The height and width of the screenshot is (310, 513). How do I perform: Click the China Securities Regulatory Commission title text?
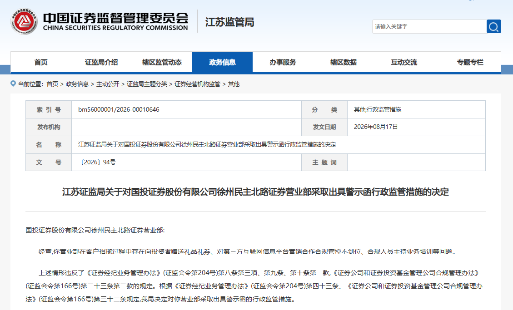115,22
